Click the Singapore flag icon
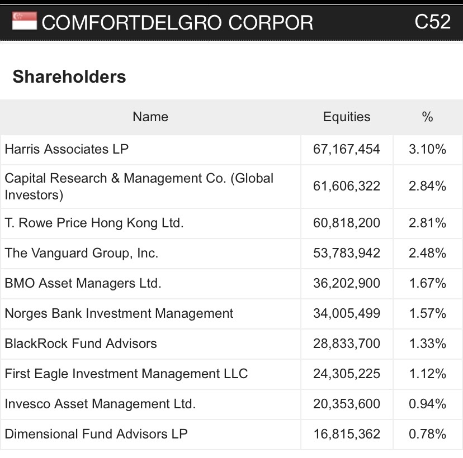 click(x=23, y=21)
